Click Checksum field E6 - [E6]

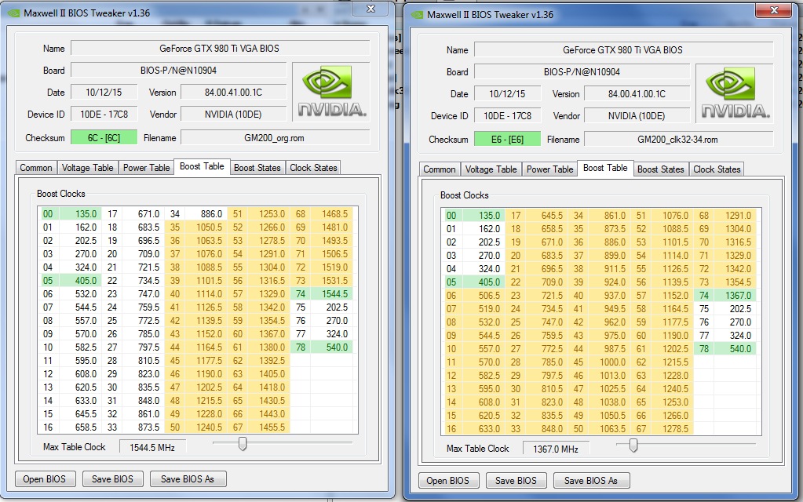(x=508, y=139)
